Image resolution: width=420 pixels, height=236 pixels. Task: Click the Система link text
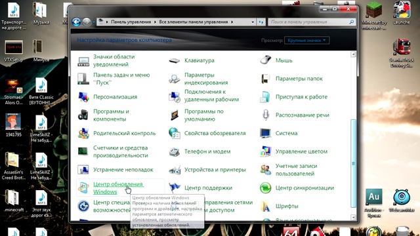click(x=286, y=133)
